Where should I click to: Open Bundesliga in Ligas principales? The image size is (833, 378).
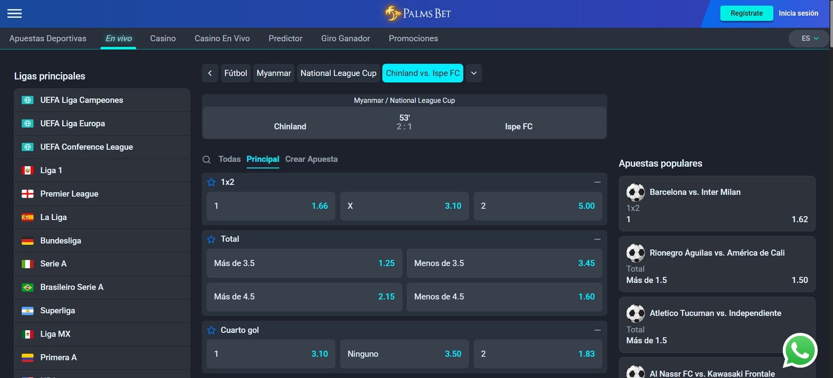click(102, 241)
